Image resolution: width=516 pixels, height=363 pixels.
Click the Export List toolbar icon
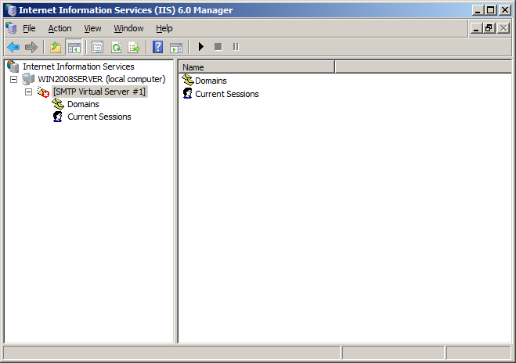pyautogui.click(x=134, y=48)
